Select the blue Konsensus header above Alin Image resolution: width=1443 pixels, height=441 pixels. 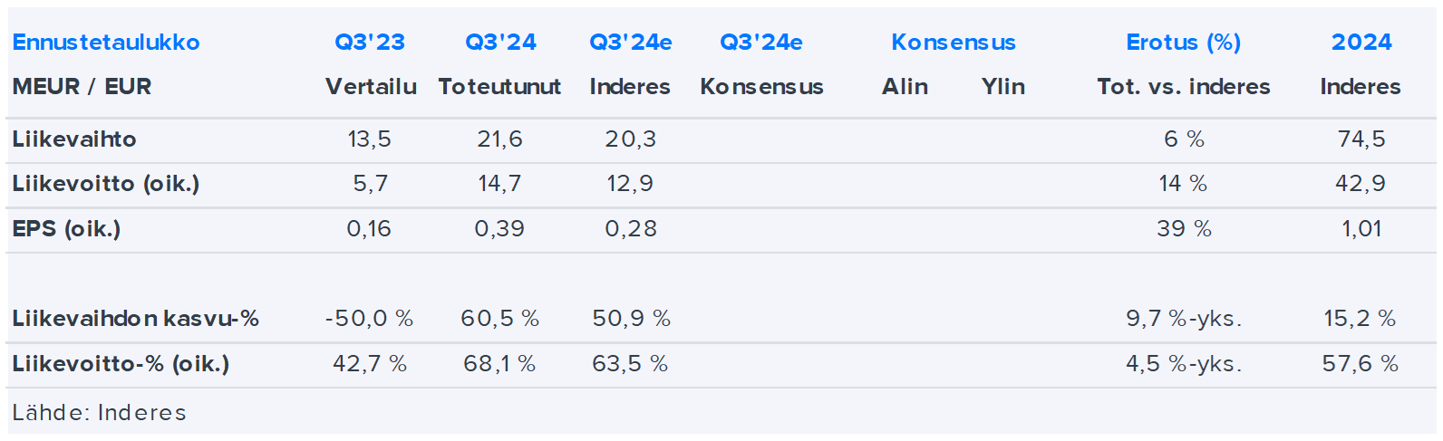click(x=953, y=43)
